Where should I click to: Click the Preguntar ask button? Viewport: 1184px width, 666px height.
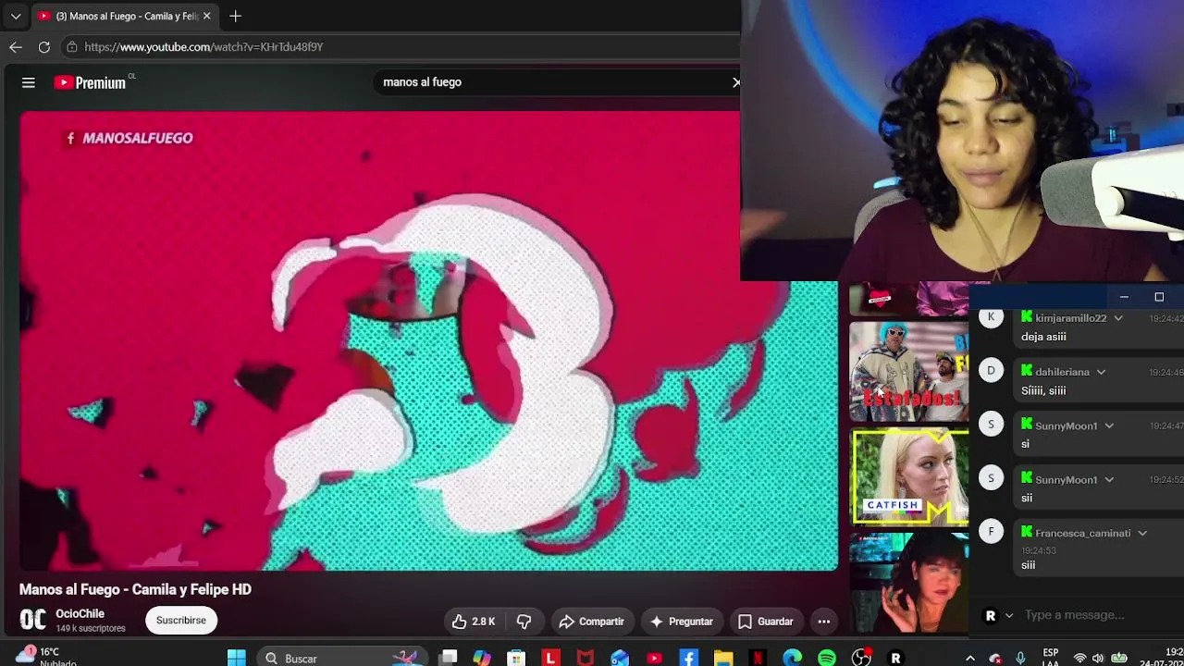point(681,622)
